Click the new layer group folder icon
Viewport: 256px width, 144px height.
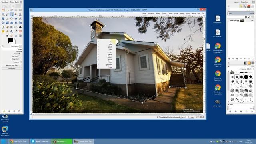249,58
